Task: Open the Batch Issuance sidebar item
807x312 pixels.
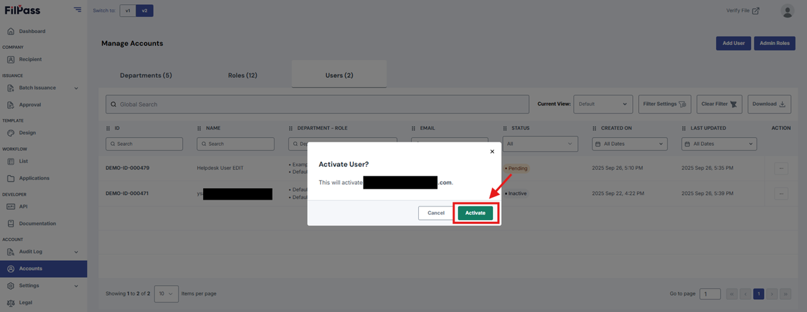Action: pyautogui.click(x=37, y=87)
